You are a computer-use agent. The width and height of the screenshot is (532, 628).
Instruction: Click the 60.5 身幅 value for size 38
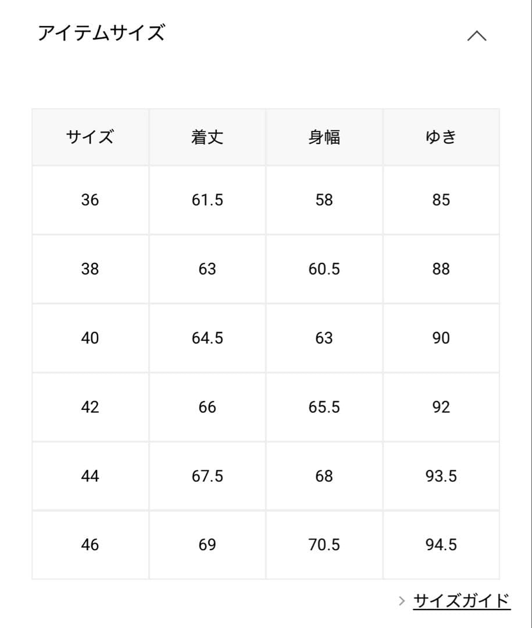pyautogui.click(x=324, y=269)
